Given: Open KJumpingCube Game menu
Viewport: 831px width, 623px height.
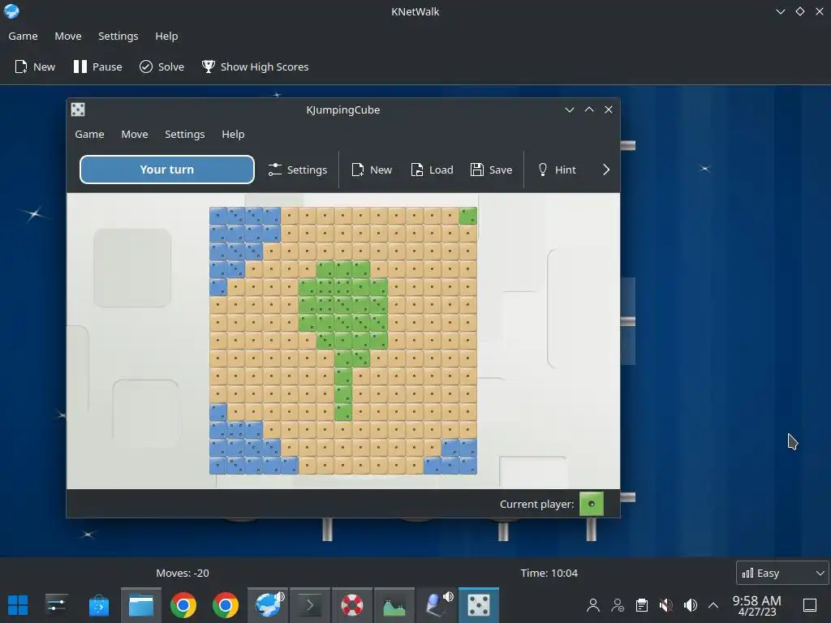Looking at the screenshot, I should (x=89, y=134).
